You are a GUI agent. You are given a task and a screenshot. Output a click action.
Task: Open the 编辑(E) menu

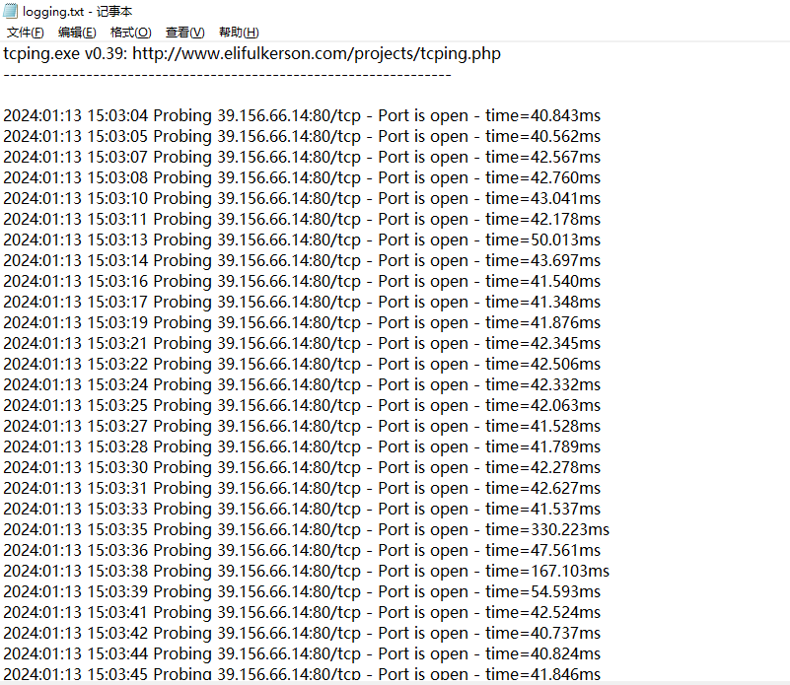77,33
